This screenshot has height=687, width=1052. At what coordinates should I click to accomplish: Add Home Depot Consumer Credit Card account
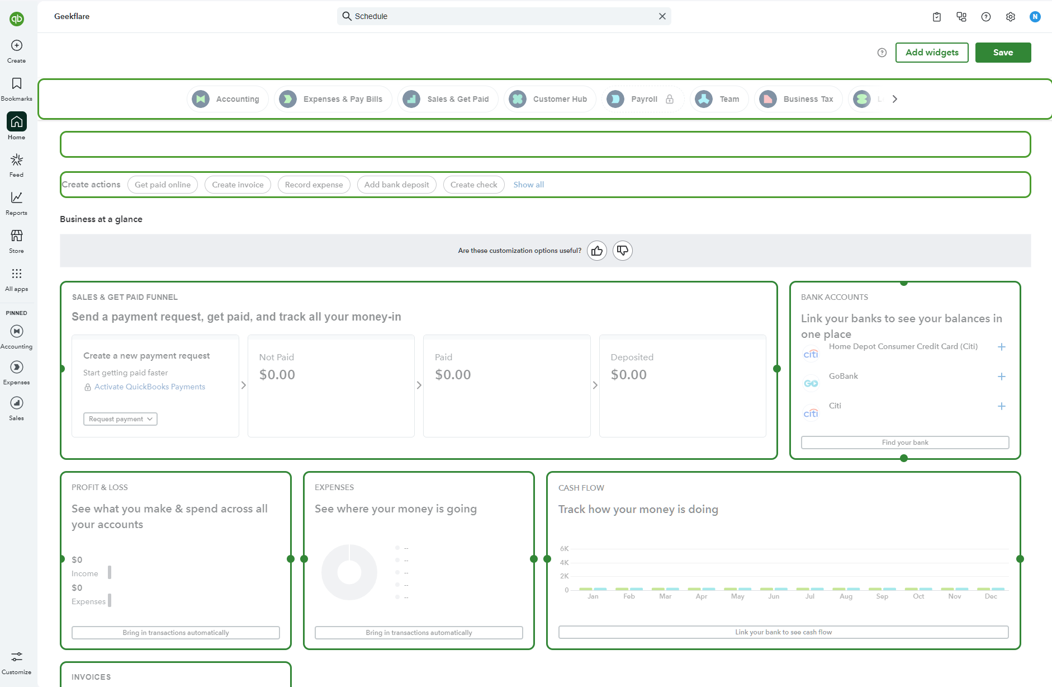pos(1002,347)
